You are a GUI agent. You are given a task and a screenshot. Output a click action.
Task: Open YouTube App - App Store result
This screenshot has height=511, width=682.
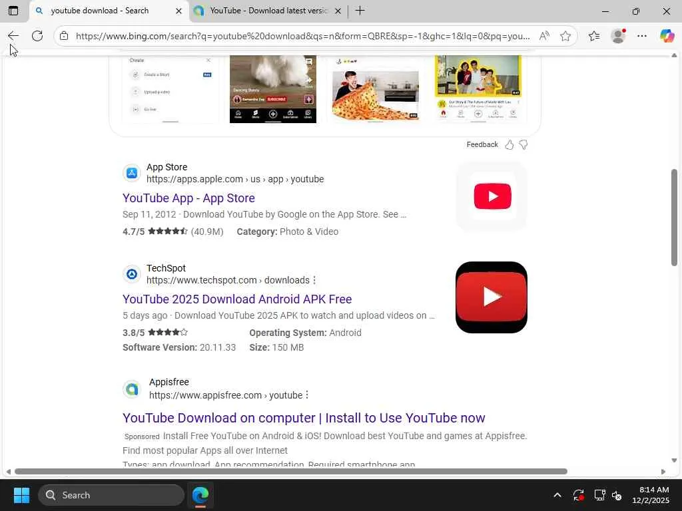click(x=188, y=198)
